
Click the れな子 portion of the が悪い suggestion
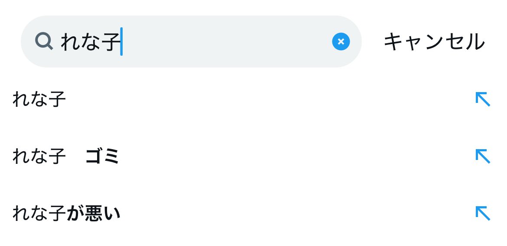pyautogui.click(x=39, y=214)
